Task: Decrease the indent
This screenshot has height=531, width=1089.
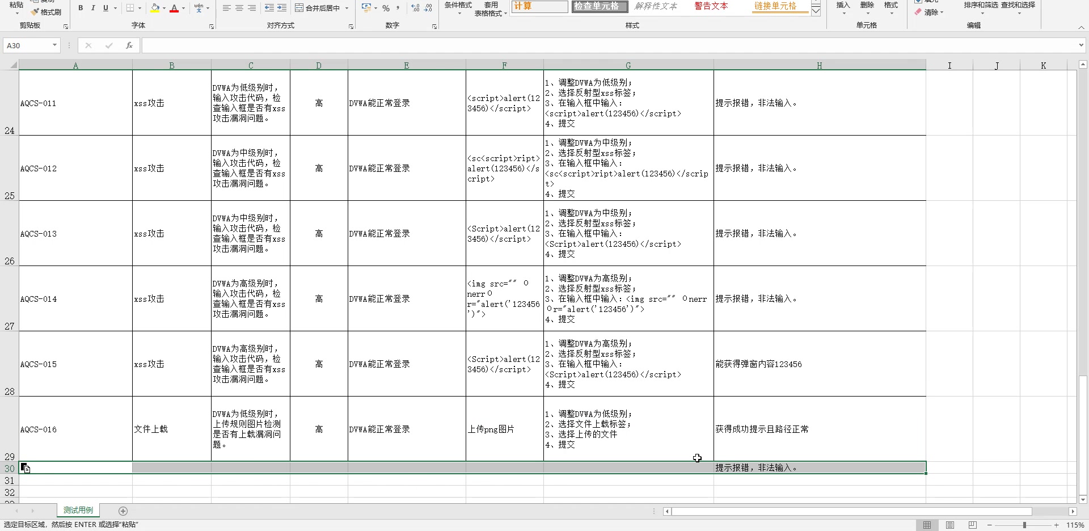Action: 269,8
